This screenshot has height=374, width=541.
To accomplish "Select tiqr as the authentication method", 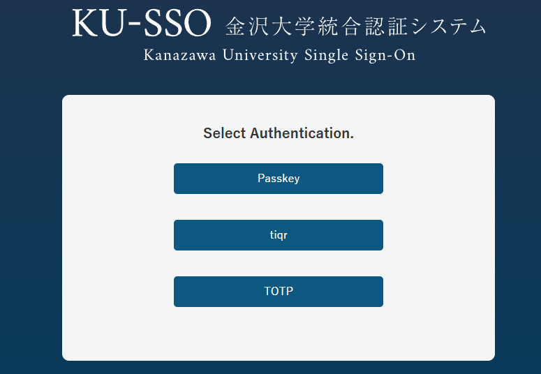I will 278,235.
